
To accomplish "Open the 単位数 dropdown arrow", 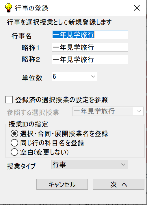I will click(93, 76).
